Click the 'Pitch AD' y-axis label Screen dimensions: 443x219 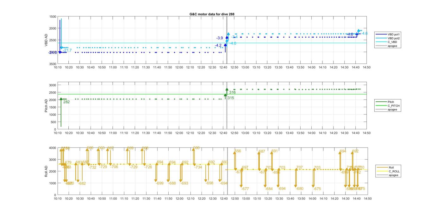point(46,106)
